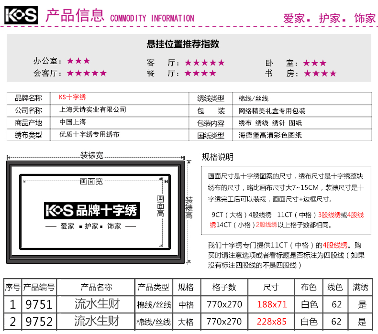Click red size 228x85
Image resolution: width=378 pixels, height=334 pixels.
(x=272, y=322)
